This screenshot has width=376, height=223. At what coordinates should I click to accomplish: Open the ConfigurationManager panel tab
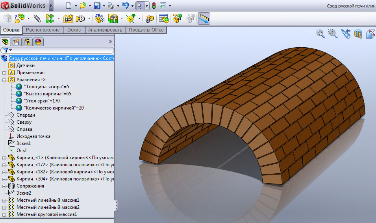27,42
